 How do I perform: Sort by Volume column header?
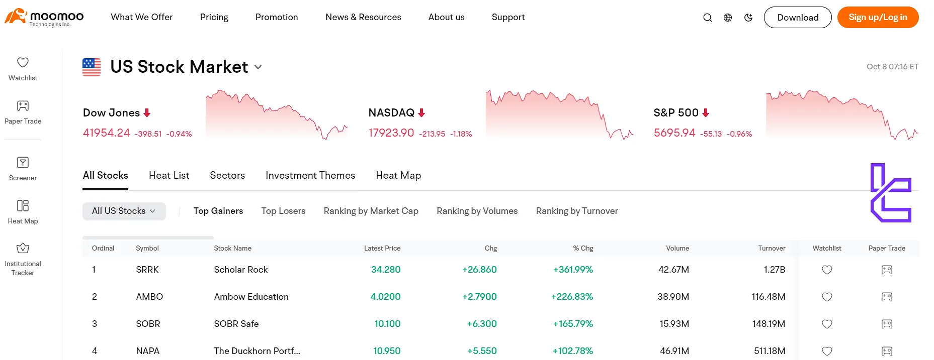pyautogui.click(x=677, y=248)
